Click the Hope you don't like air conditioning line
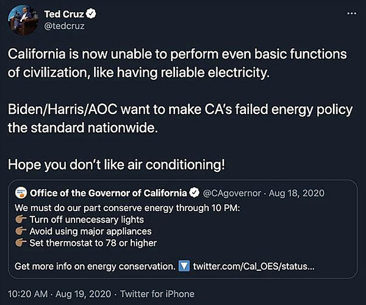This screenshot has width=366, height=305. 117,165
